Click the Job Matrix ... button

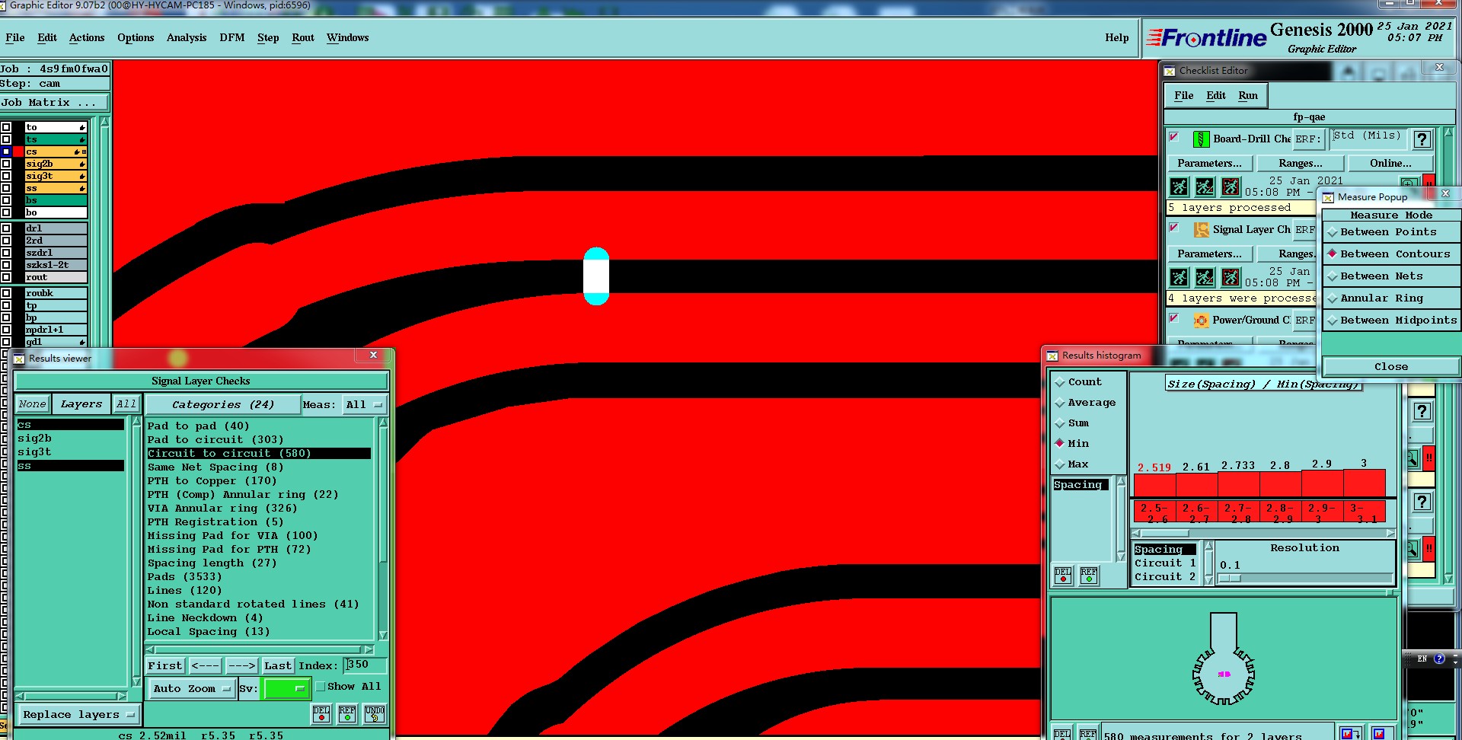(54, 102)
